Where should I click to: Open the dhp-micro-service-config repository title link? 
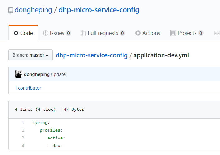[99, 10]
